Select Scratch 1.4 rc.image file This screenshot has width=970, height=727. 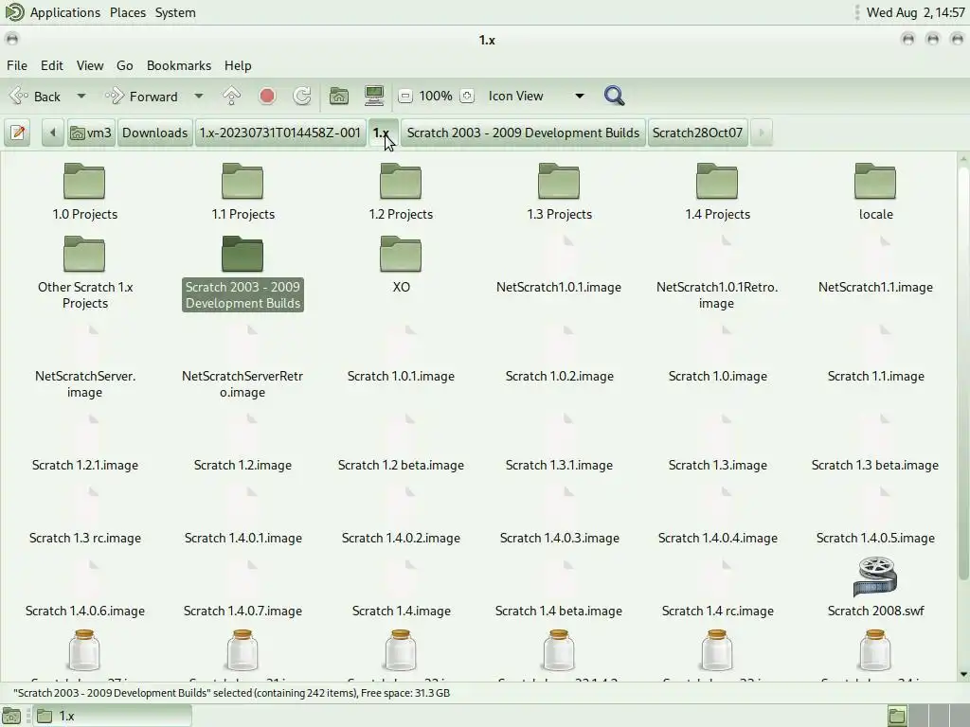[718, 611]
